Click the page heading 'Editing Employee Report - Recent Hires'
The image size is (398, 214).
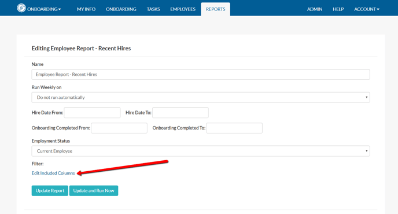coord(81,48)
